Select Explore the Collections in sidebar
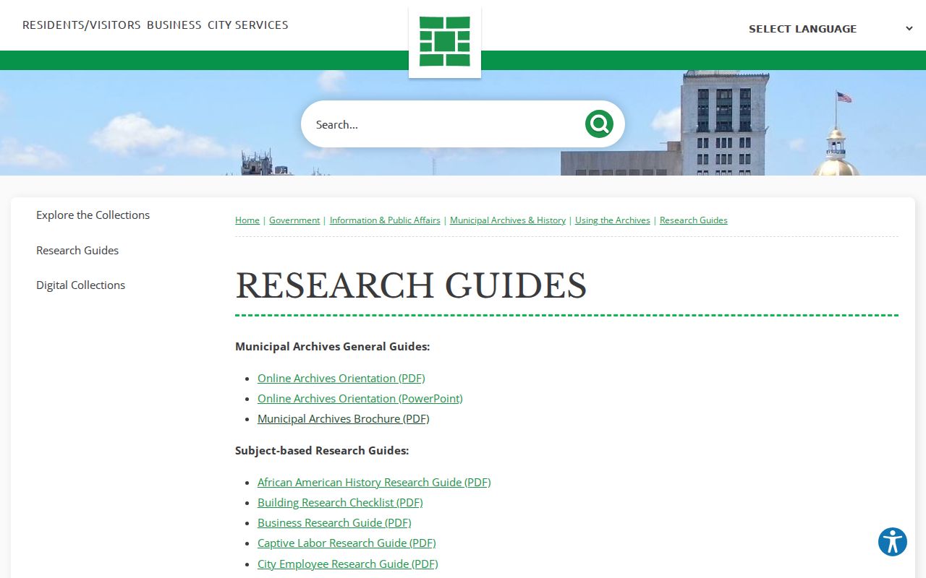The height and width of the screenshot is (578, 926). click(x=93, y=215)
